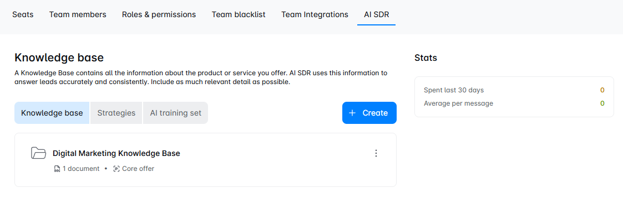Click the Spent last 30 days value 0
The height and width of the screenshot is (203, 623).
(602, 90)
